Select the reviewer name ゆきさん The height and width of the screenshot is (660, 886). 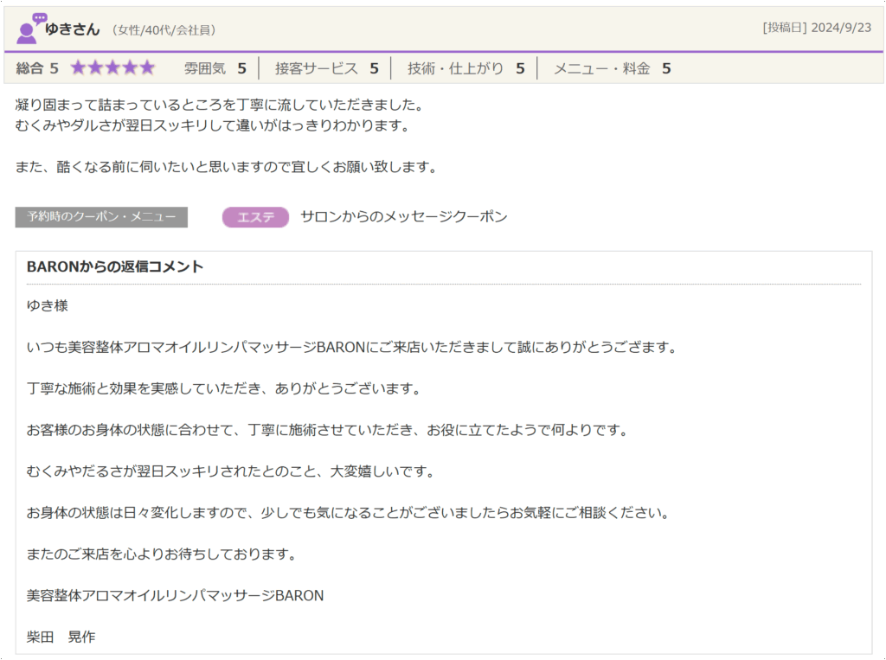coord(73,29)
